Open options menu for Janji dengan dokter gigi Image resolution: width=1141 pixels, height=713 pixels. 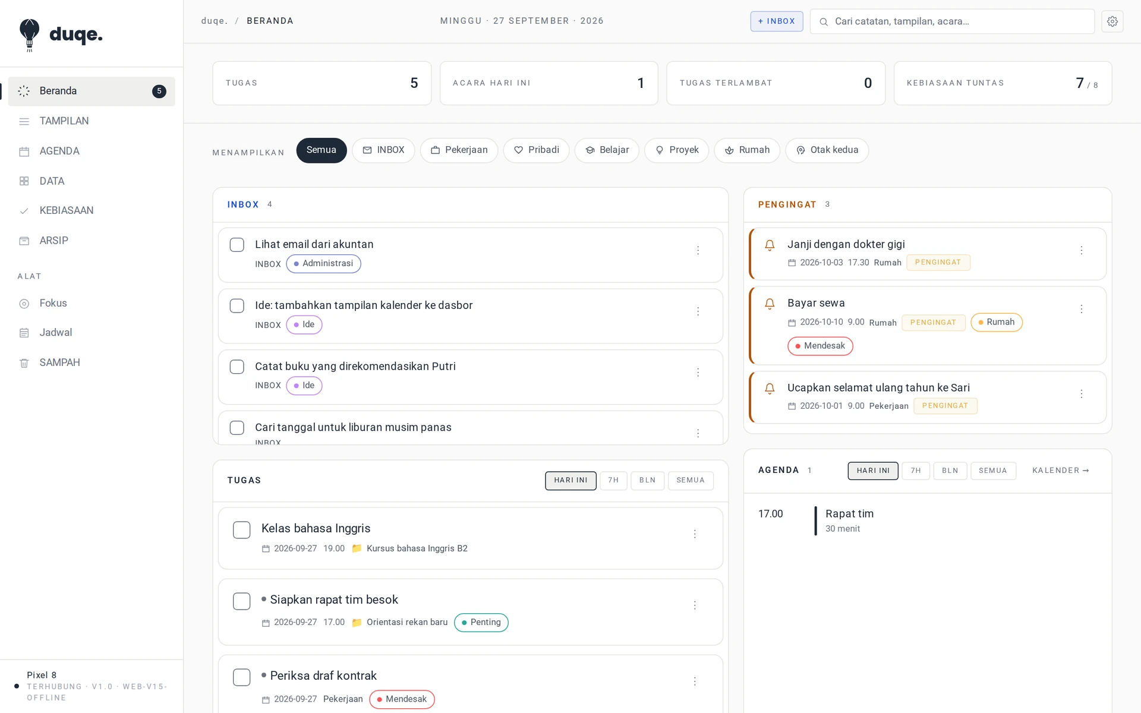(1082, 251)
